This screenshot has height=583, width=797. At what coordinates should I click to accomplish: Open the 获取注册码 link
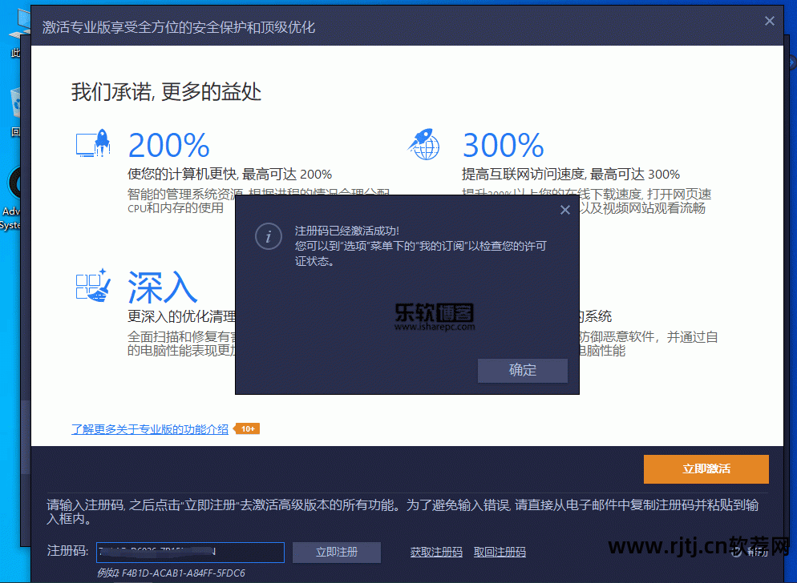[x=436, y=553]
